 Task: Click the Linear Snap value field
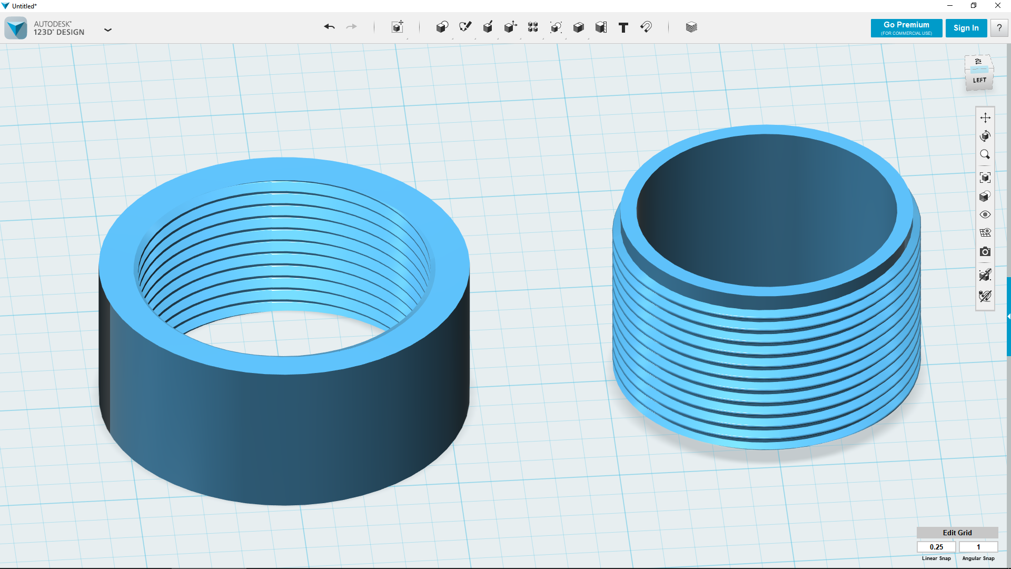(936, 547)
